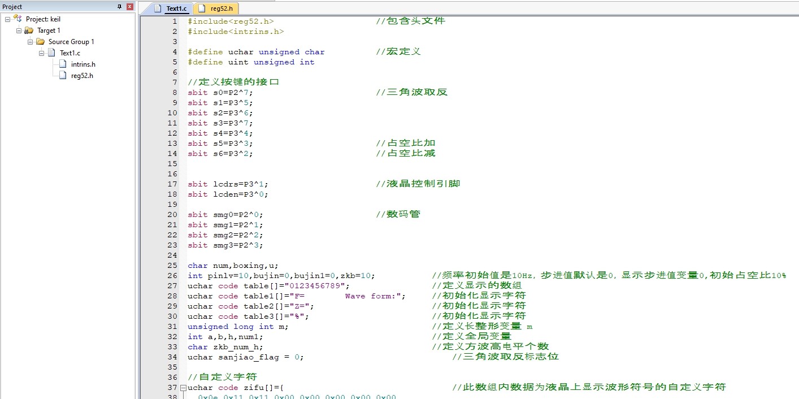
Task: Click the '//三角波取反标志位' comment
Action: pyautogui.click(x=506, y=357)
